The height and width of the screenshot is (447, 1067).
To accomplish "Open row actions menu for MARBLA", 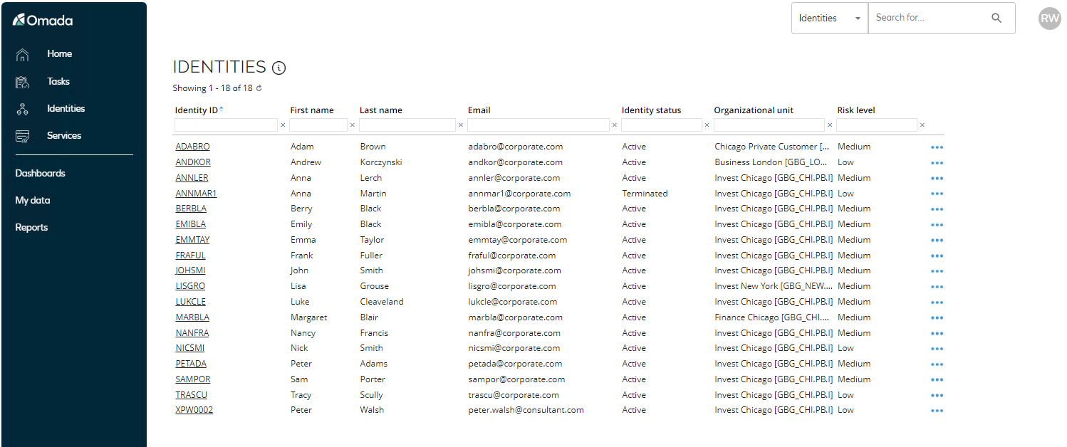I will pos(937,318).
